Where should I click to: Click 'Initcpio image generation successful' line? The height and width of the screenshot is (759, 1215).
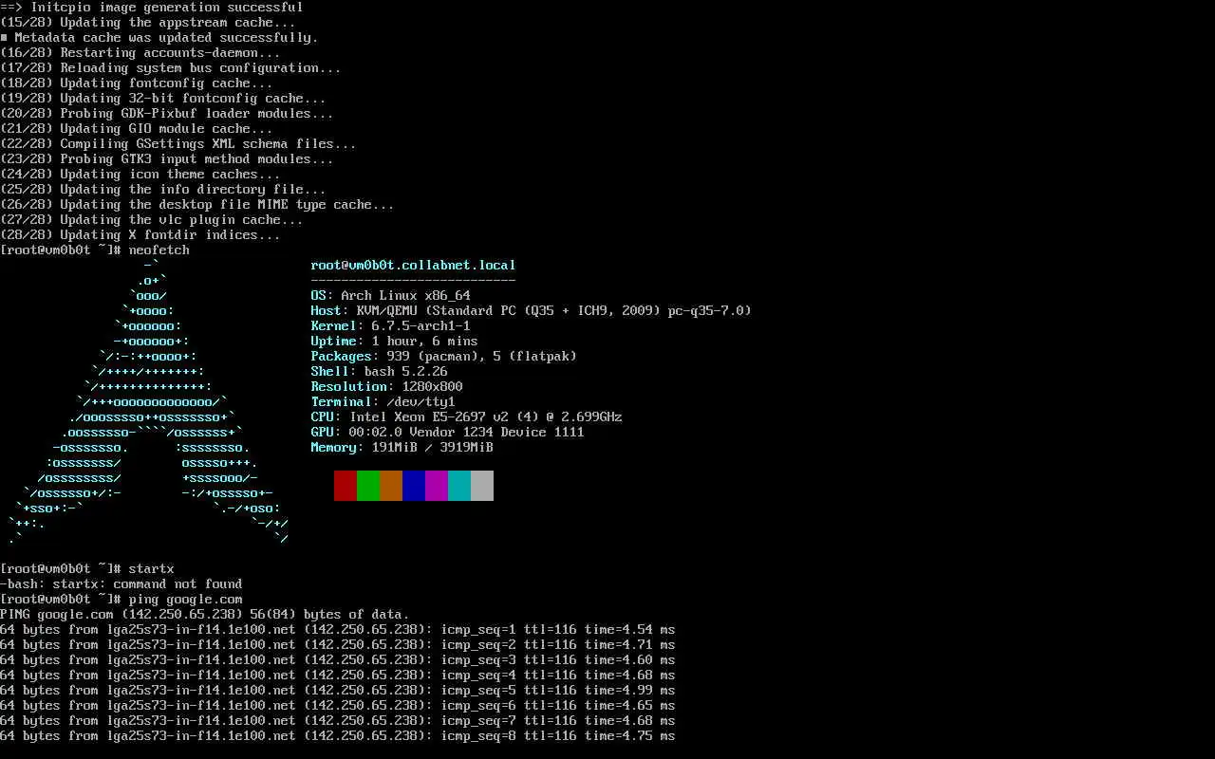[152, 8]
